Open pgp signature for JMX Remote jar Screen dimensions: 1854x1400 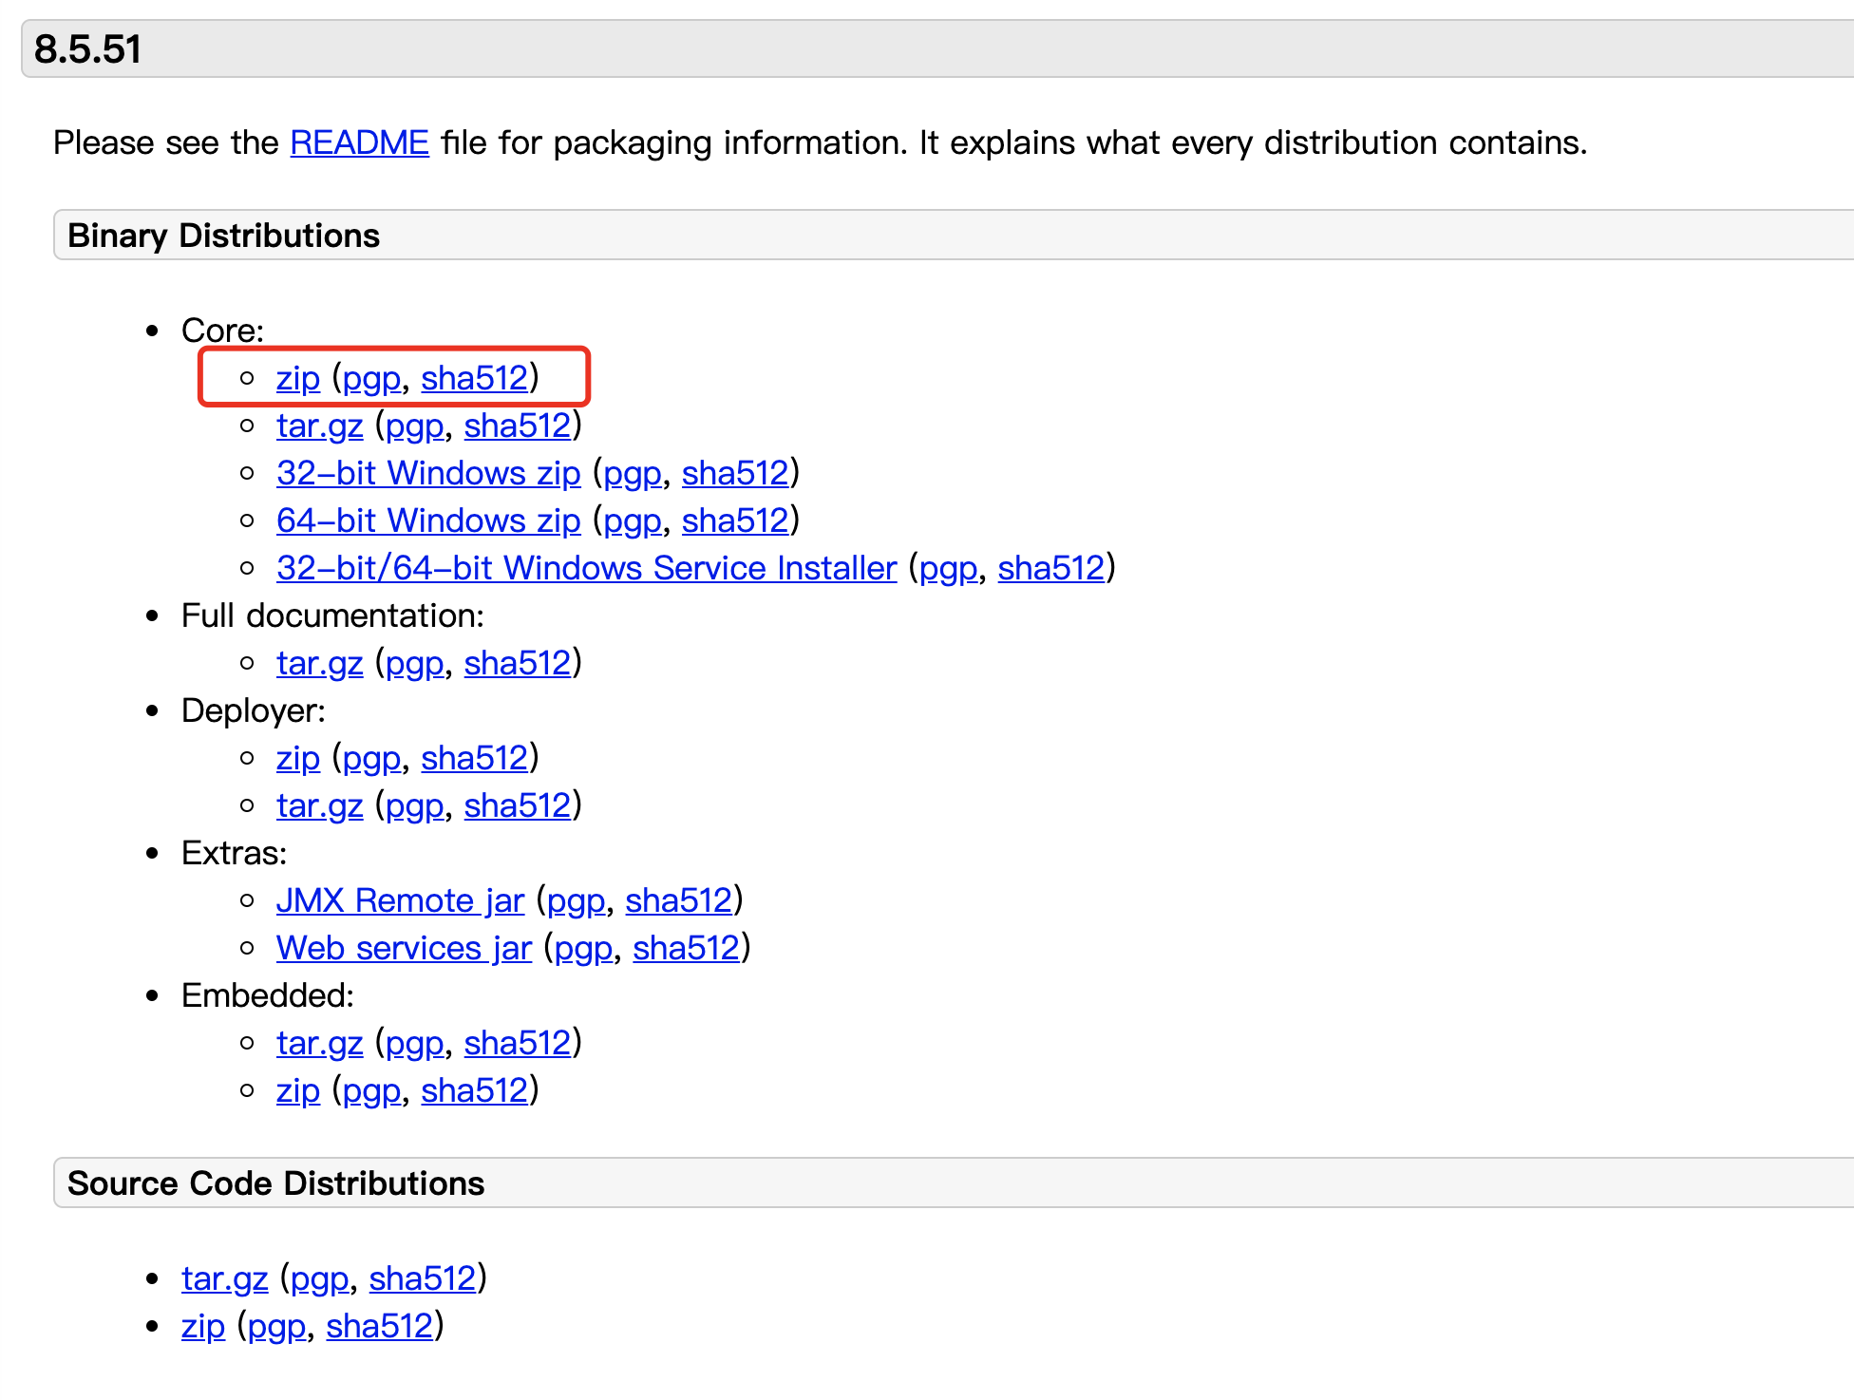point(576,900)
